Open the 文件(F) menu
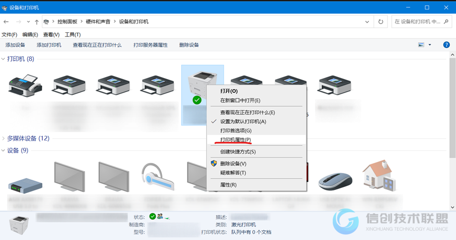 point(9,35)
